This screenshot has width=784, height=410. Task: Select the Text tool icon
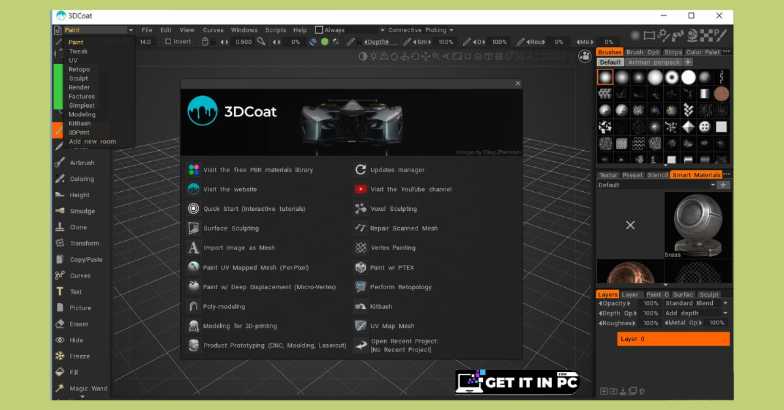coord(59,292)
